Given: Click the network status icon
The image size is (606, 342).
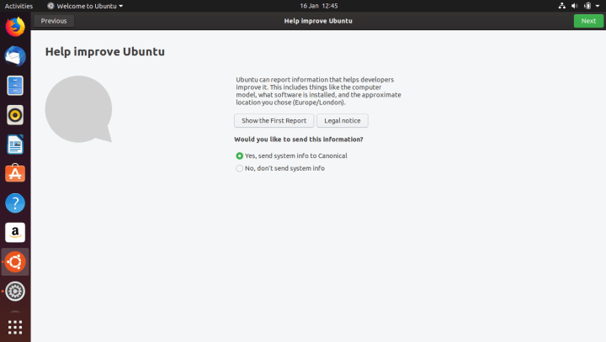Looking at the screenshot, I should 562,6.
